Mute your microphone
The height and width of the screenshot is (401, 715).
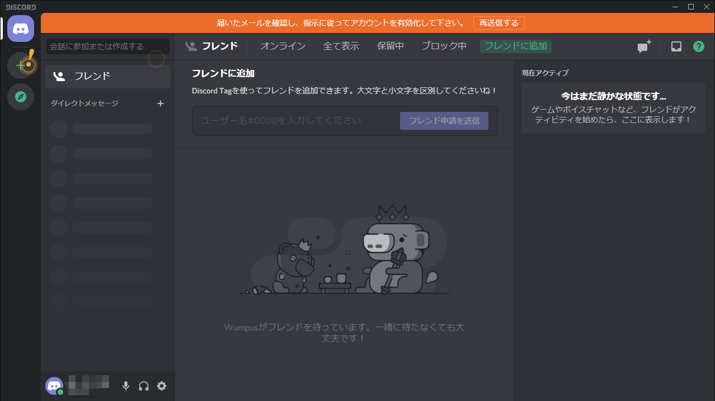point(125,386)
